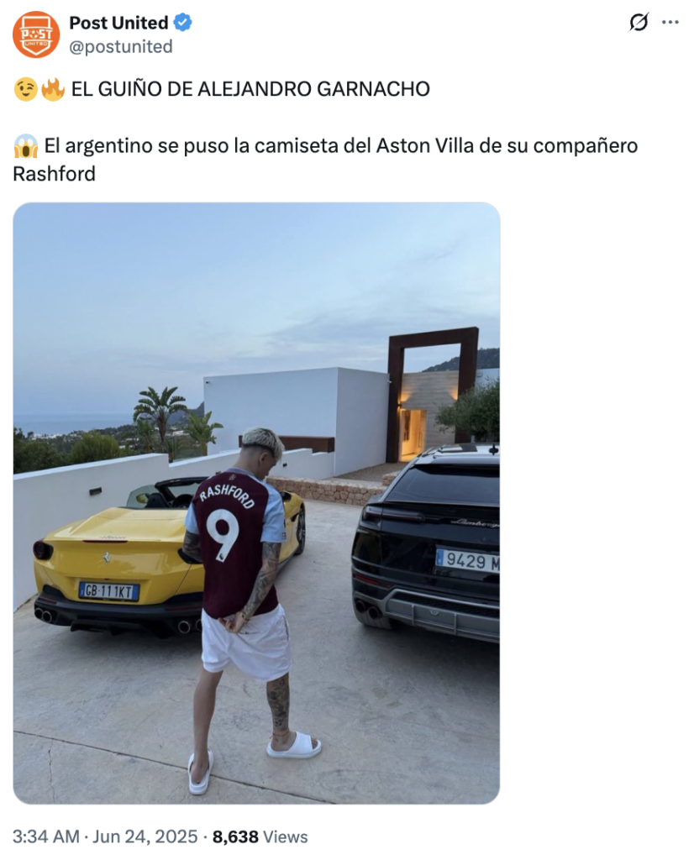Click the 9429 license plate on the SUV
Screen dimensions: 694x860
(467, 560)
